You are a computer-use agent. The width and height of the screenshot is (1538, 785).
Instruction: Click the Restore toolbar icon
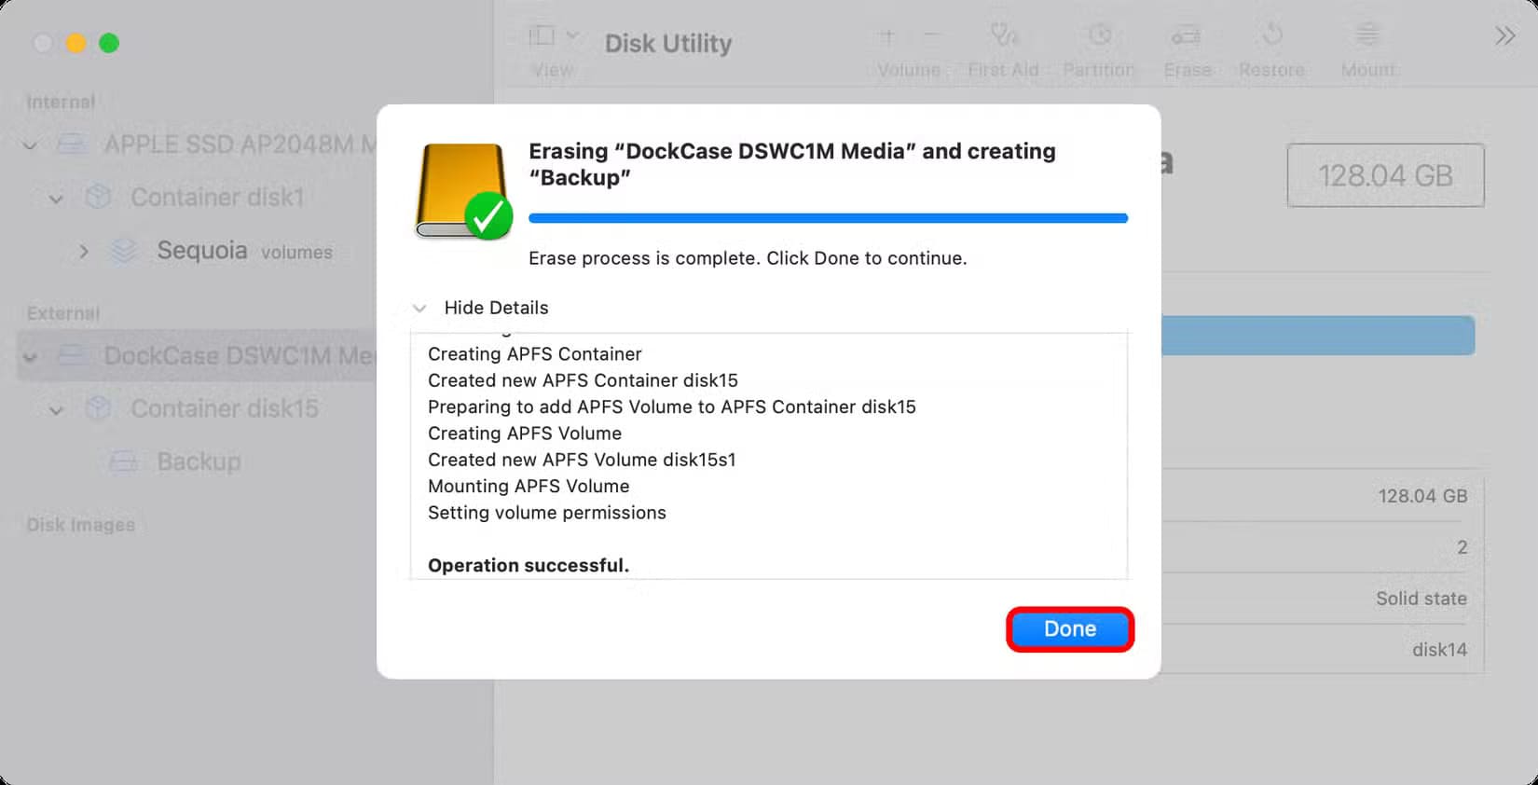pyautogui.click(x=1272, y=36)
